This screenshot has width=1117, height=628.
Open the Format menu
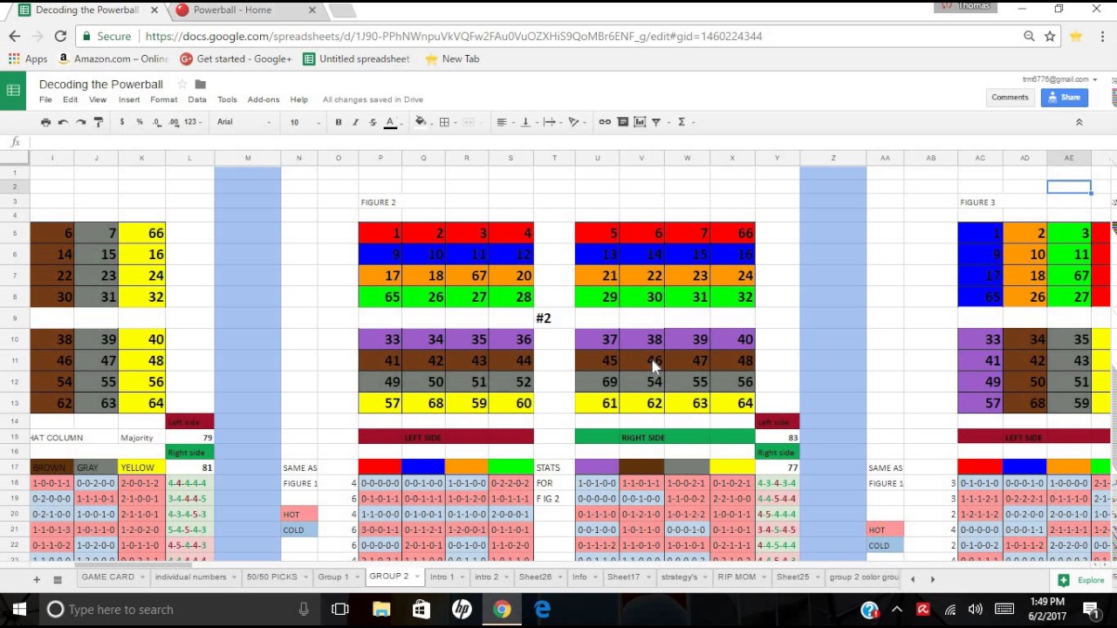(x=163, y=99)
